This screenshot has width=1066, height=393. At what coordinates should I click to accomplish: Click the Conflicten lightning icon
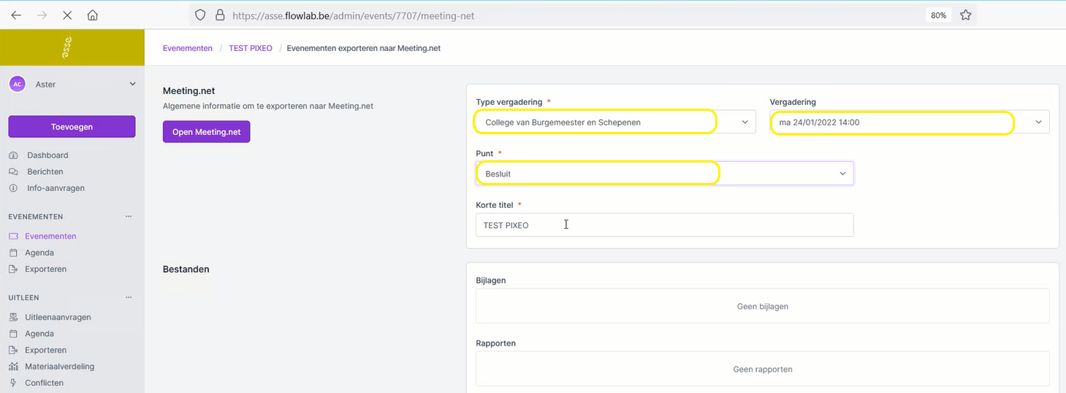(13, 383)
